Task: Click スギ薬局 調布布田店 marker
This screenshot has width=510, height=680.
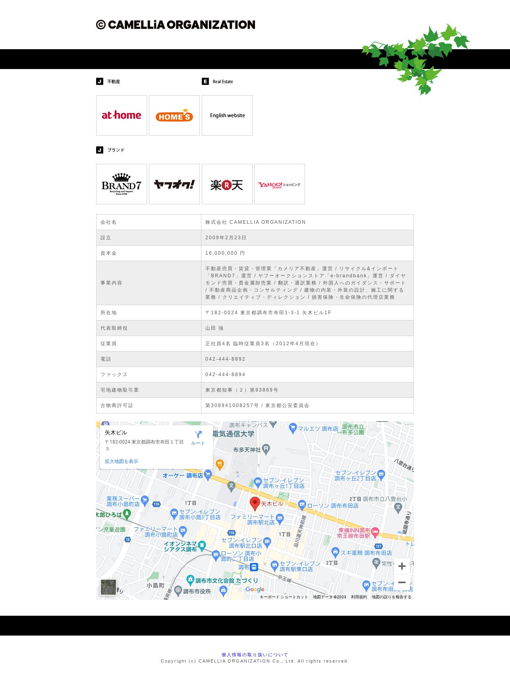Action: [335, 552]
